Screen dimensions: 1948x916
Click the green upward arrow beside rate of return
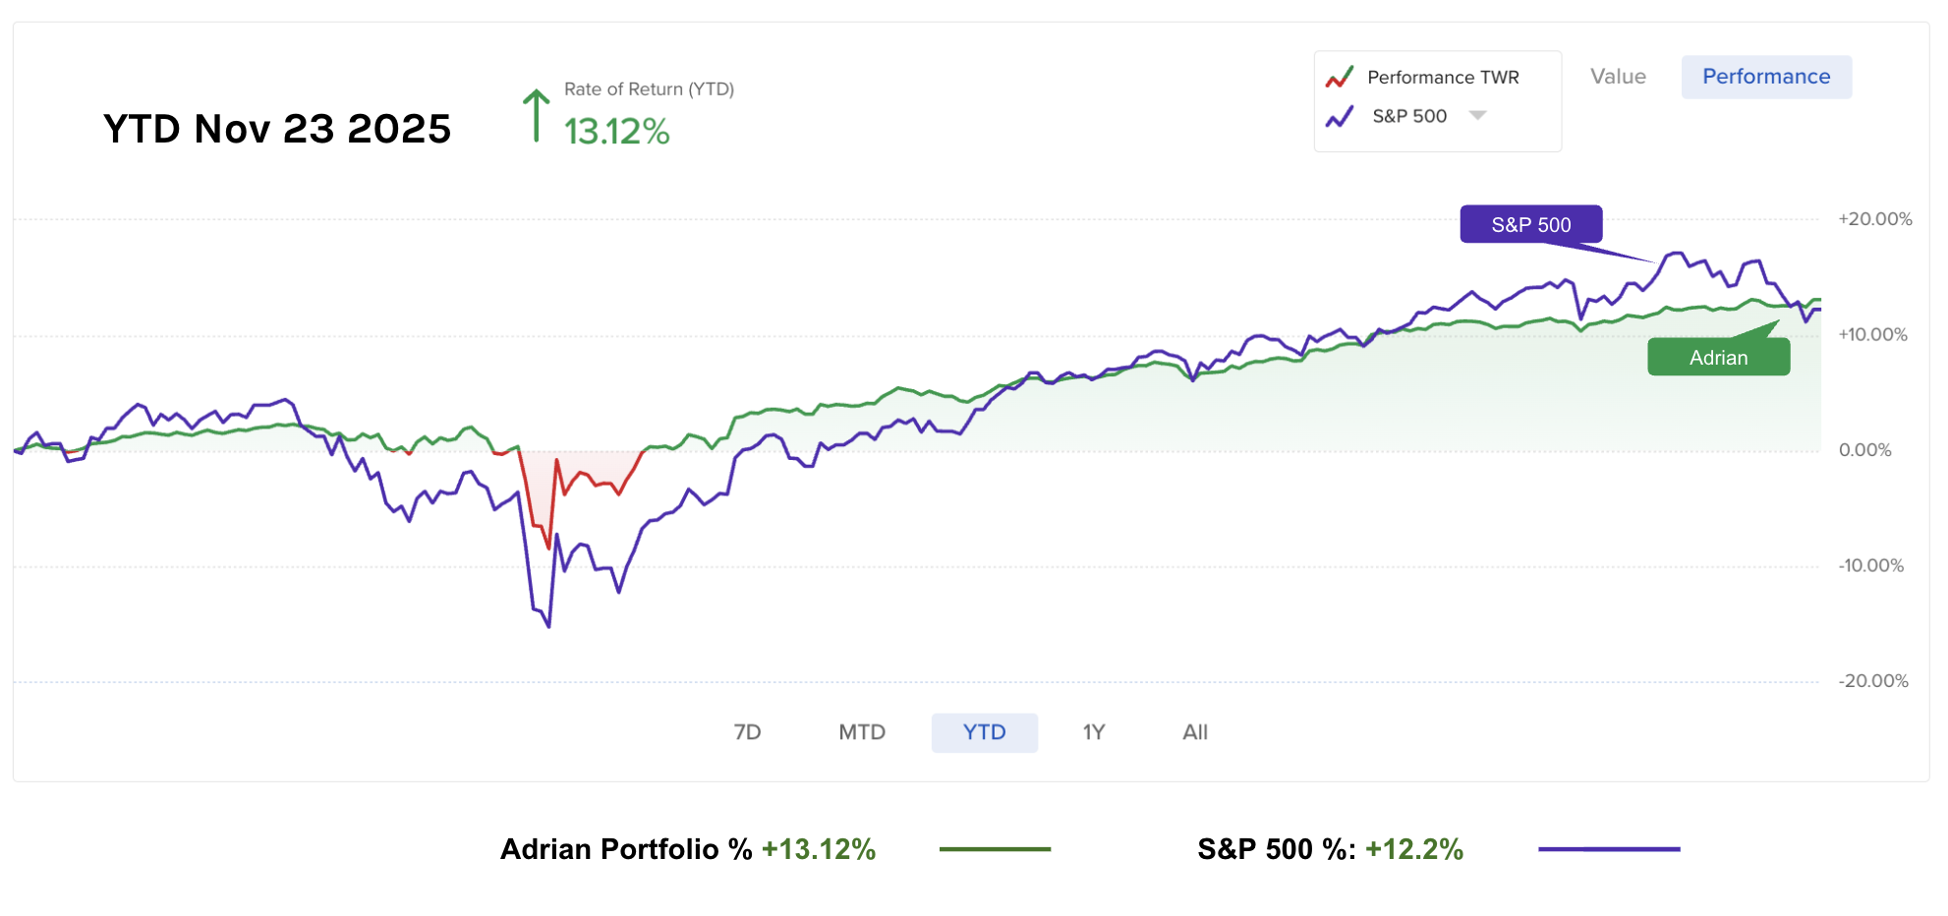pos(536,116)
